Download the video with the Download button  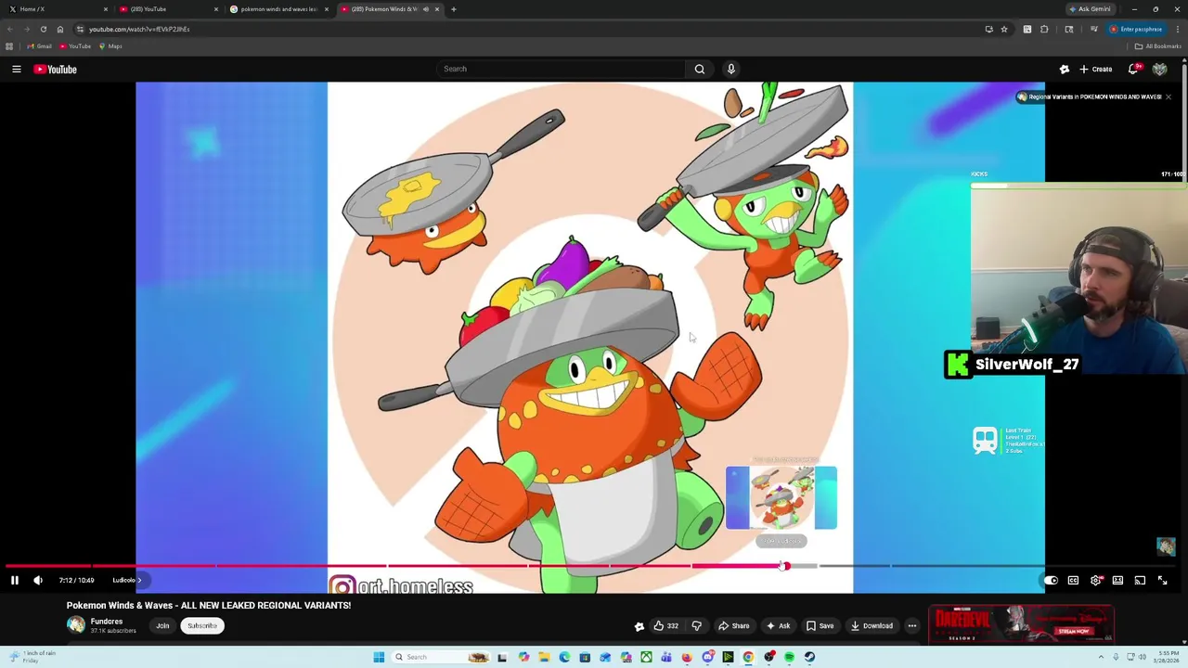872,625
